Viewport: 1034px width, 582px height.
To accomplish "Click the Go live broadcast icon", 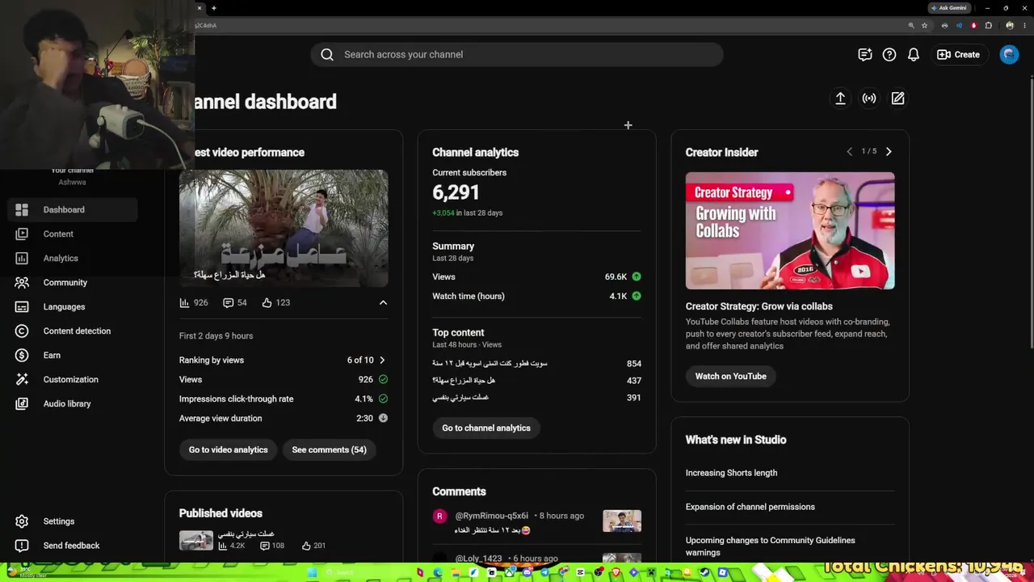I will point(869,98).
